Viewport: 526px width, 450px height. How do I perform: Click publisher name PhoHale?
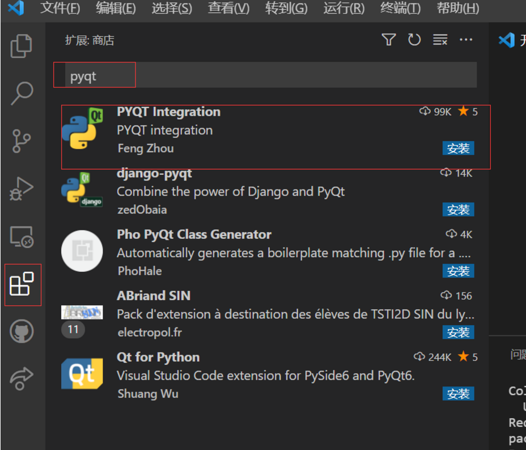[x=139, y=271]
